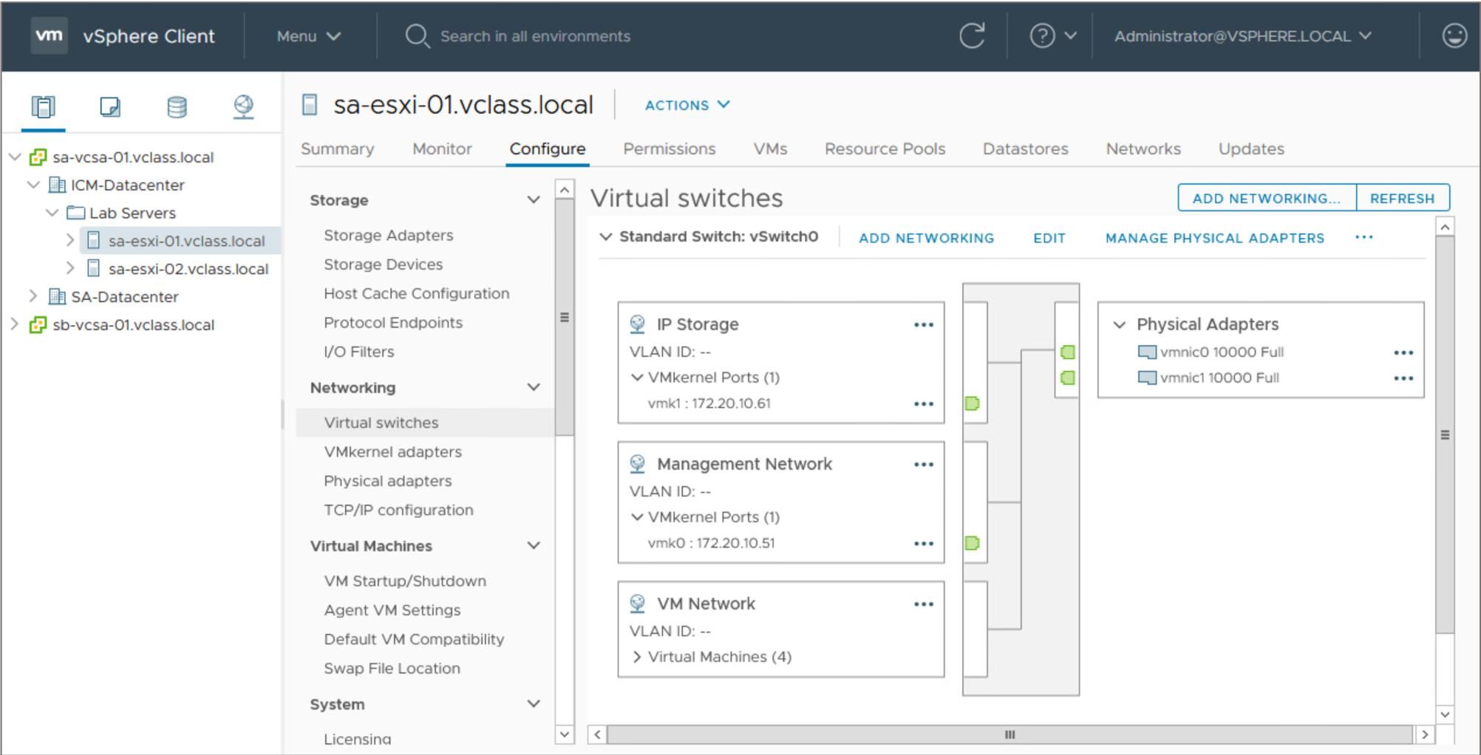Open Administrator@VSPHERE.LOCAL user dropdown
This screenshot has width=1481, height=755.
(1243, 36)
